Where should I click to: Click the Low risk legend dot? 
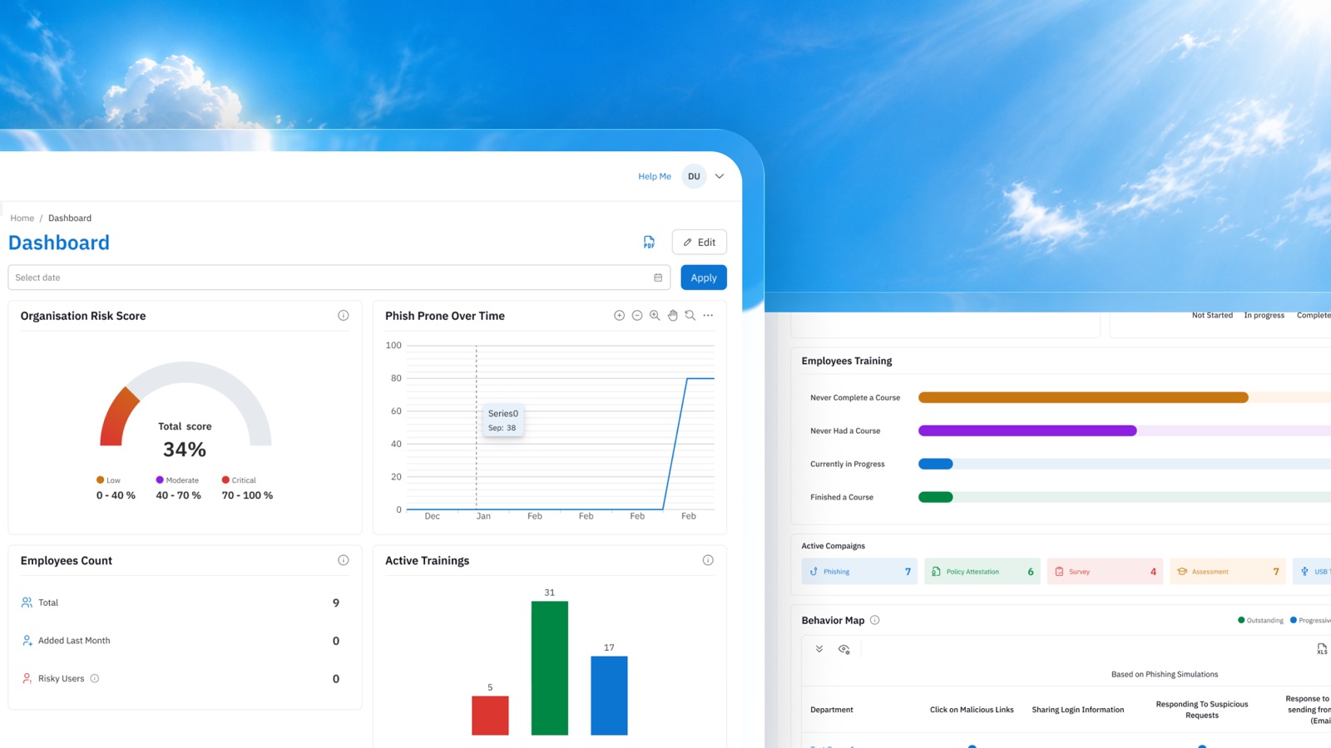click(100, 480)
